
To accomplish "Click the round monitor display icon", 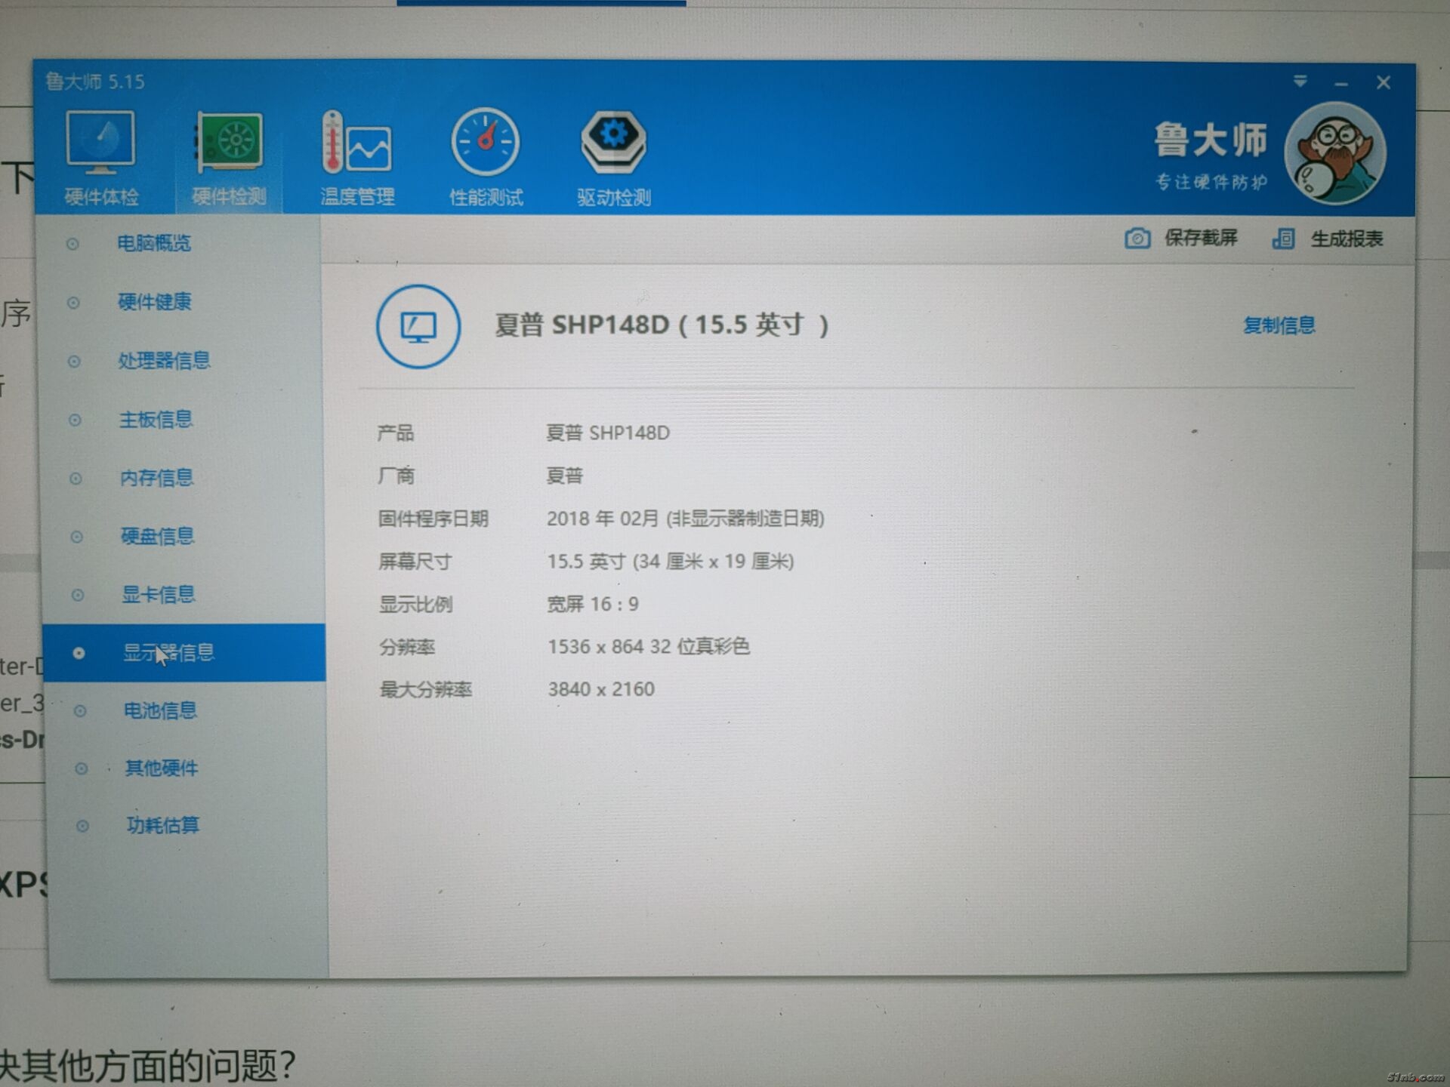I will tap(418, 326).
